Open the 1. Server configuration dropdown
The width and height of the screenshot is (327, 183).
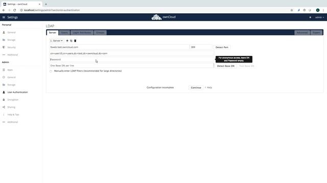[56, 41]
